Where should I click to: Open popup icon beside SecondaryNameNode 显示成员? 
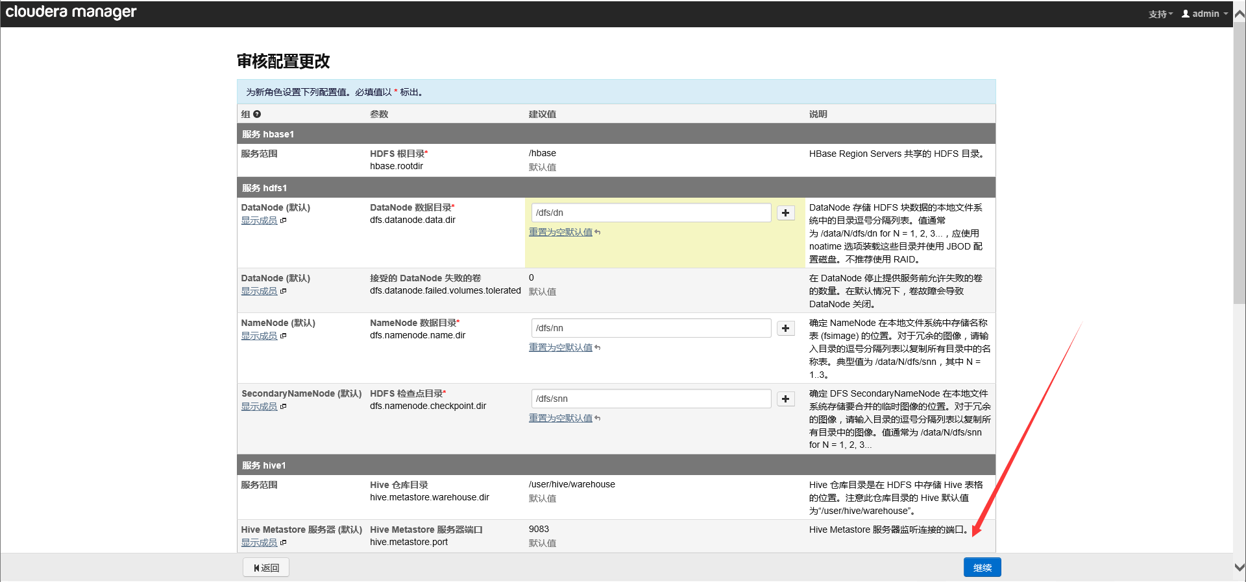click(283, 406)
